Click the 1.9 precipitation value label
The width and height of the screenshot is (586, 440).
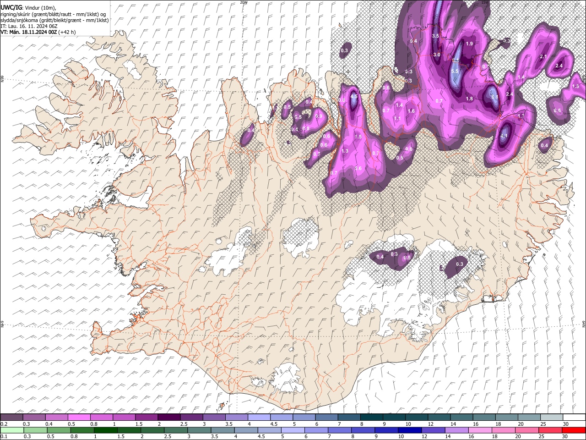click(x=469, y=44)
